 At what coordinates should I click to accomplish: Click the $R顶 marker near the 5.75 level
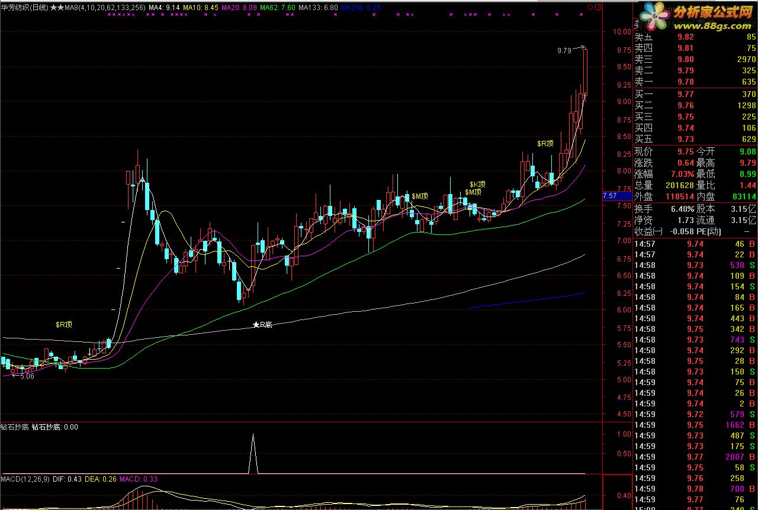coord(64,324)
